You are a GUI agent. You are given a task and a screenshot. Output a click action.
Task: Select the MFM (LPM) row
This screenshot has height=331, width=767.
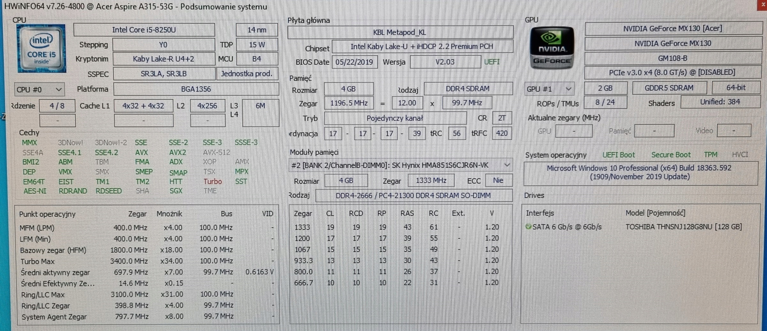click(147, 228)
